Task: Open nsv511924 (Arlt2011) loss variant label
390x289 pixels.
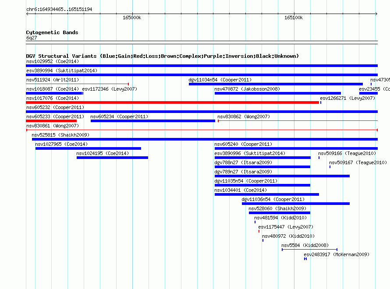Action: [x=53, y=80]
